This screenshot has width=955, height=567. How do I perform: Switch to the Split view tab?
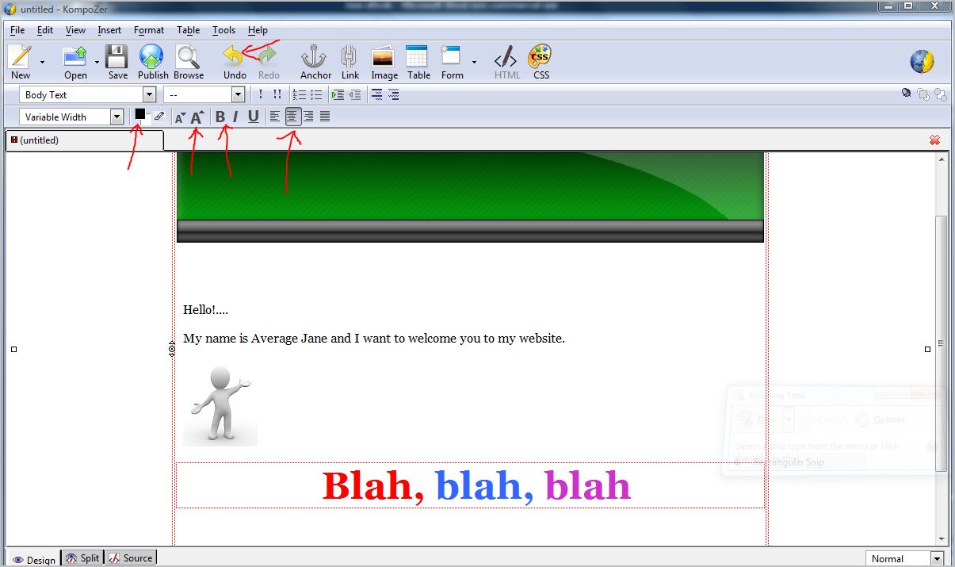point(83,558)
